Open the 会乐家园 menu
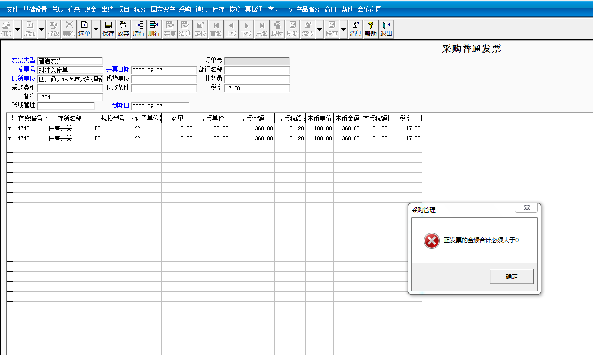This screenshot has width=593, height=355. tap(370, 9)
